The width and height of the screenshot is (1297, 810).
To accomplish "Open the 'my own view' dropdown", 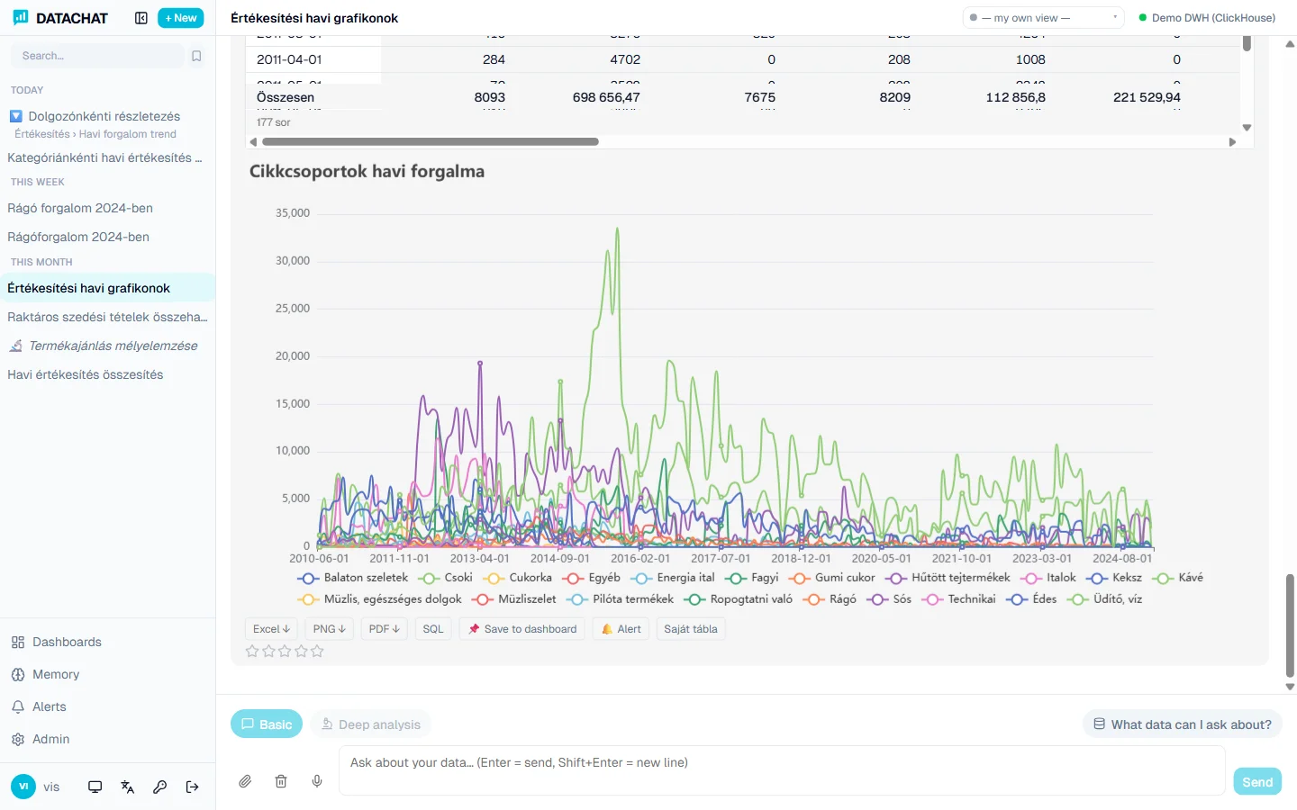I will pos(1043,18).
